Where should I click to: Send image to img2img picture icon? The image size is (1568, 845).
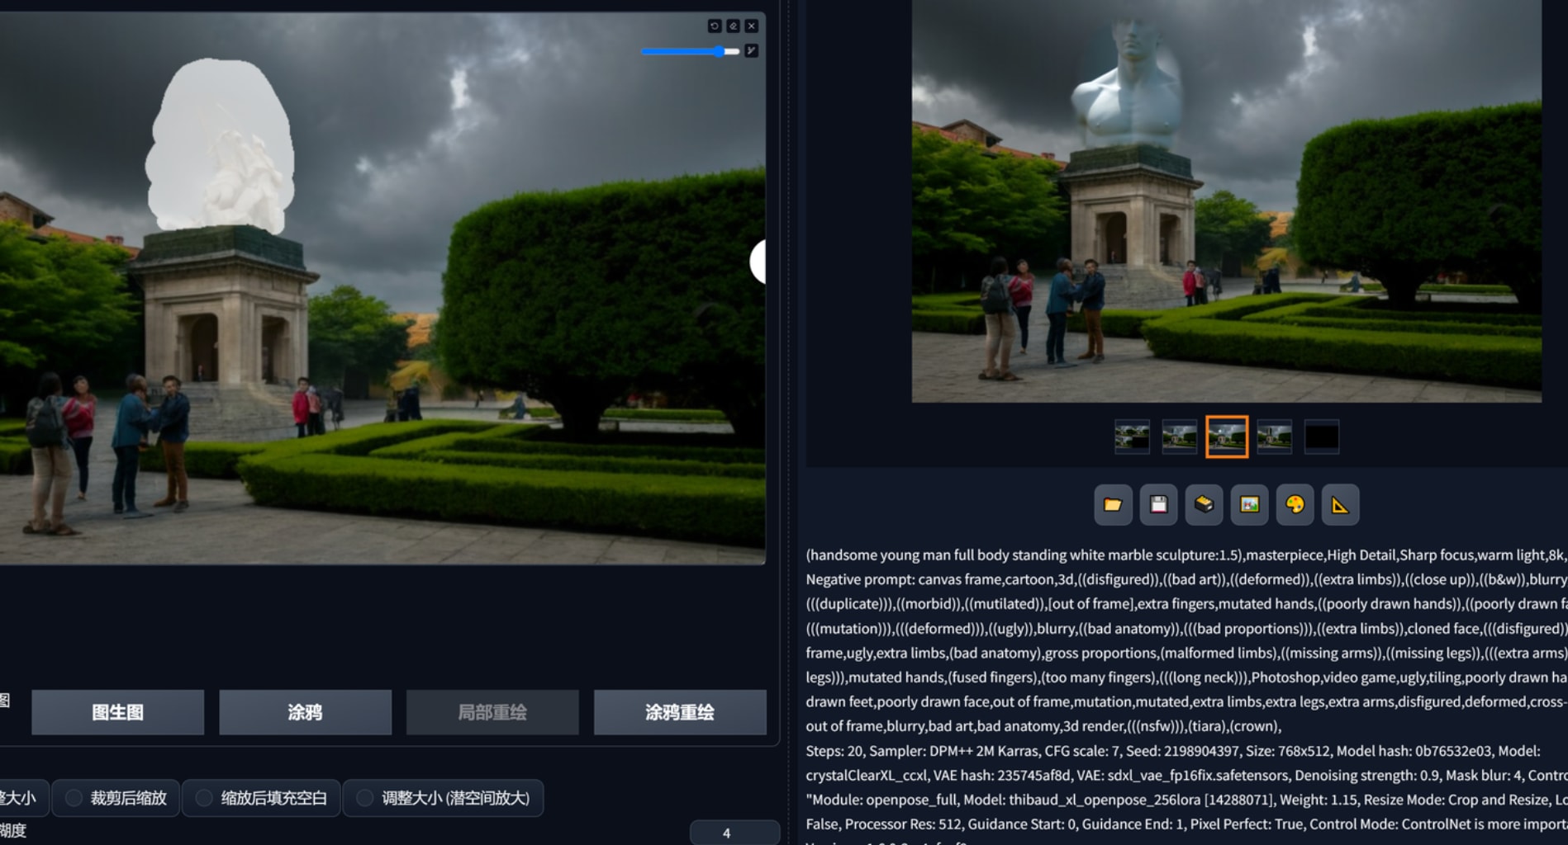[x=1249, y=505]
